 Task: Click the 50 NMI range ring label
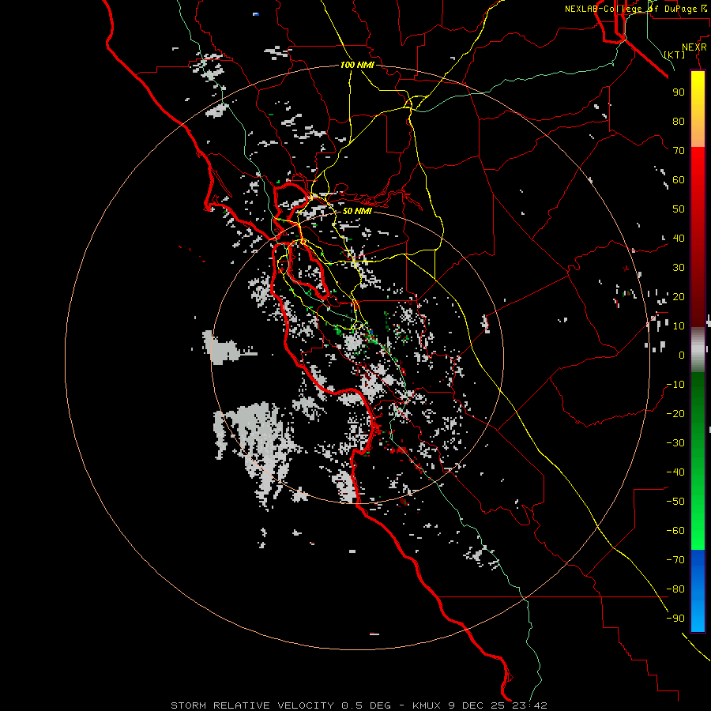pos(357,211)
